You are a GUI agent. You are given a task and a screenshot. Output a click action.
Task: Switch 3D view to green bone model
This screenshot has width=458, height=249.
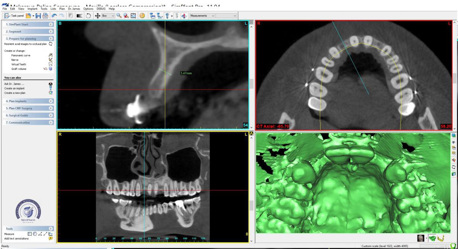pos(432,238)
